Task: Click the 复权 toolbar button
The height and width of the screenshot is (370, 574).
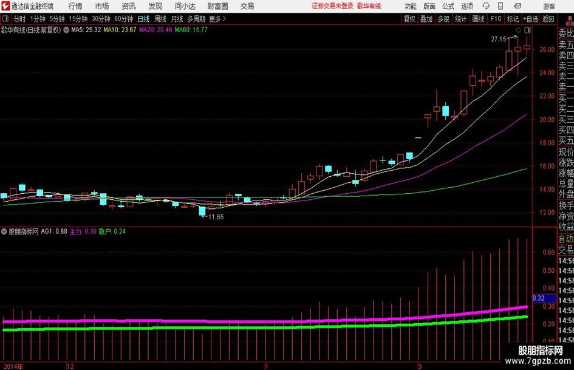Action: coord(409,19)
